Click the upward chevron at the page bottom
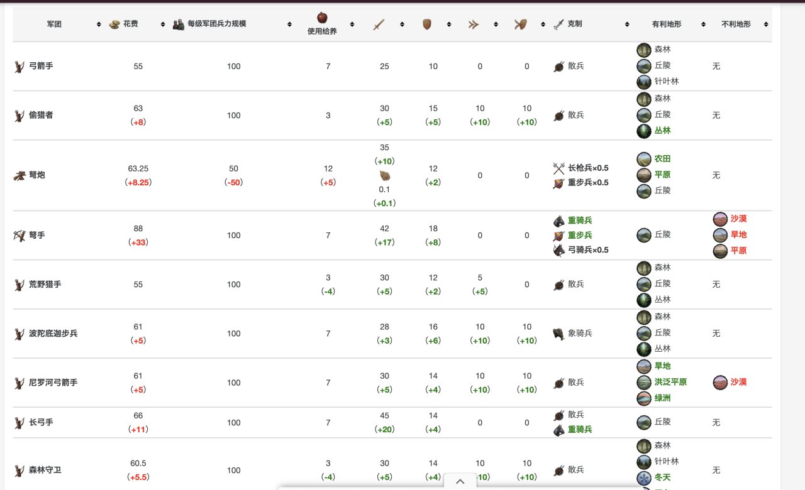Image resolution: width=805 pixels, height=490 pixels. tap(460, 481)
